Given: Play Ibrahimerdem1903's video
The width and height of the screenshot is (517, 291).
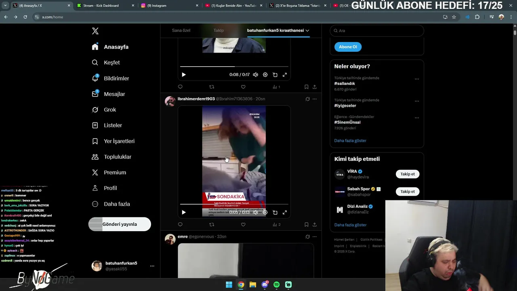Looking at the screenshot, I should pos(184,212).
